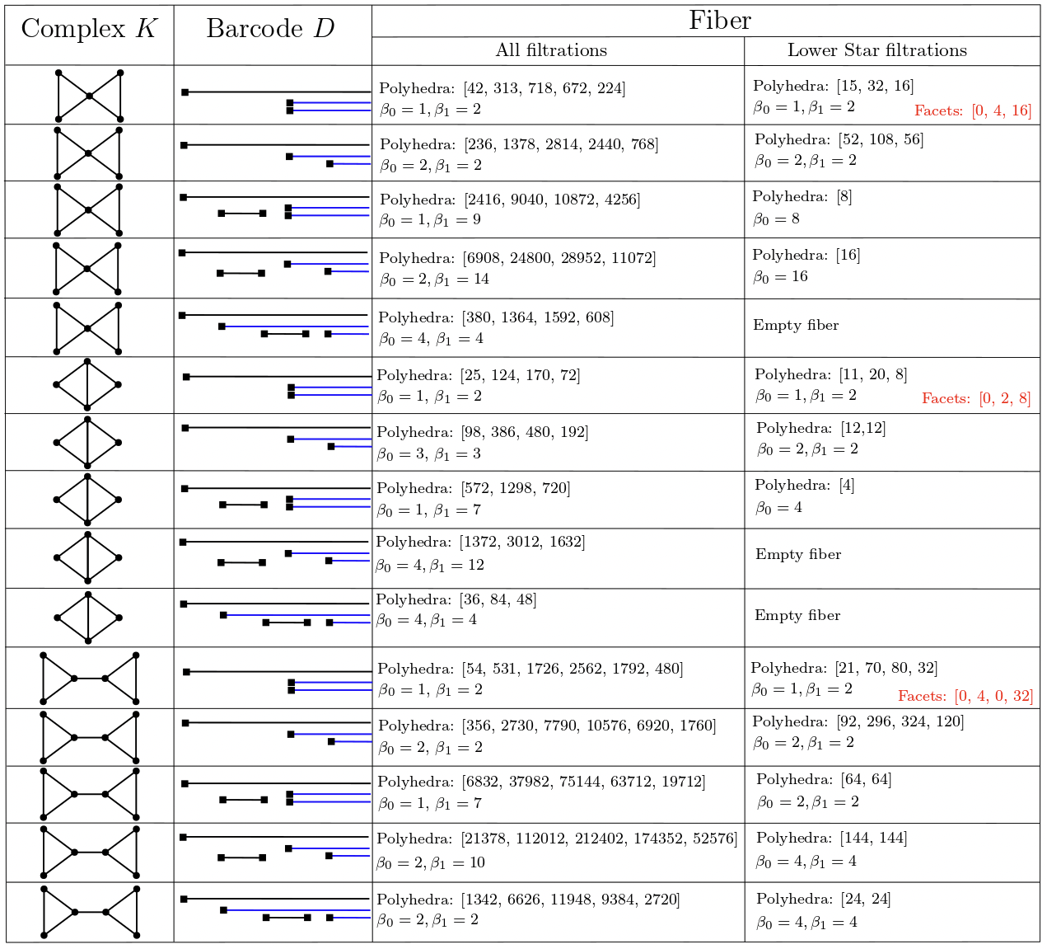Click barcode diagram in [21378, 112012, 212402, 174352, 52576] row
Screen dimensions: 1047x949
274,847
